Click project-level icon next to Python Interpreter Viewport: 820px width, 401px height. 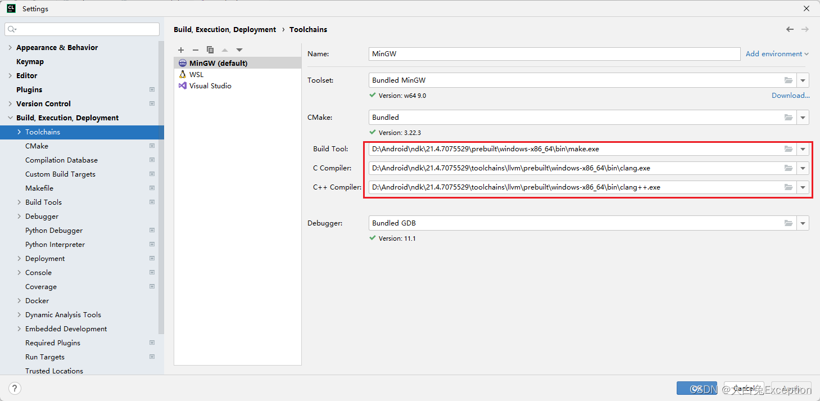coord(152,244)
